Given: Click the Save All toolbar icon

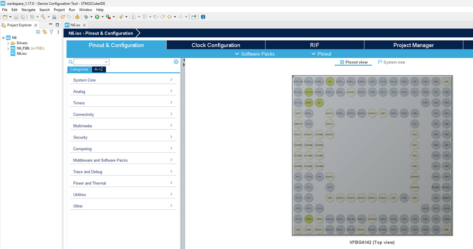Looking at the screenshot, I should click(x=23, y=17).
